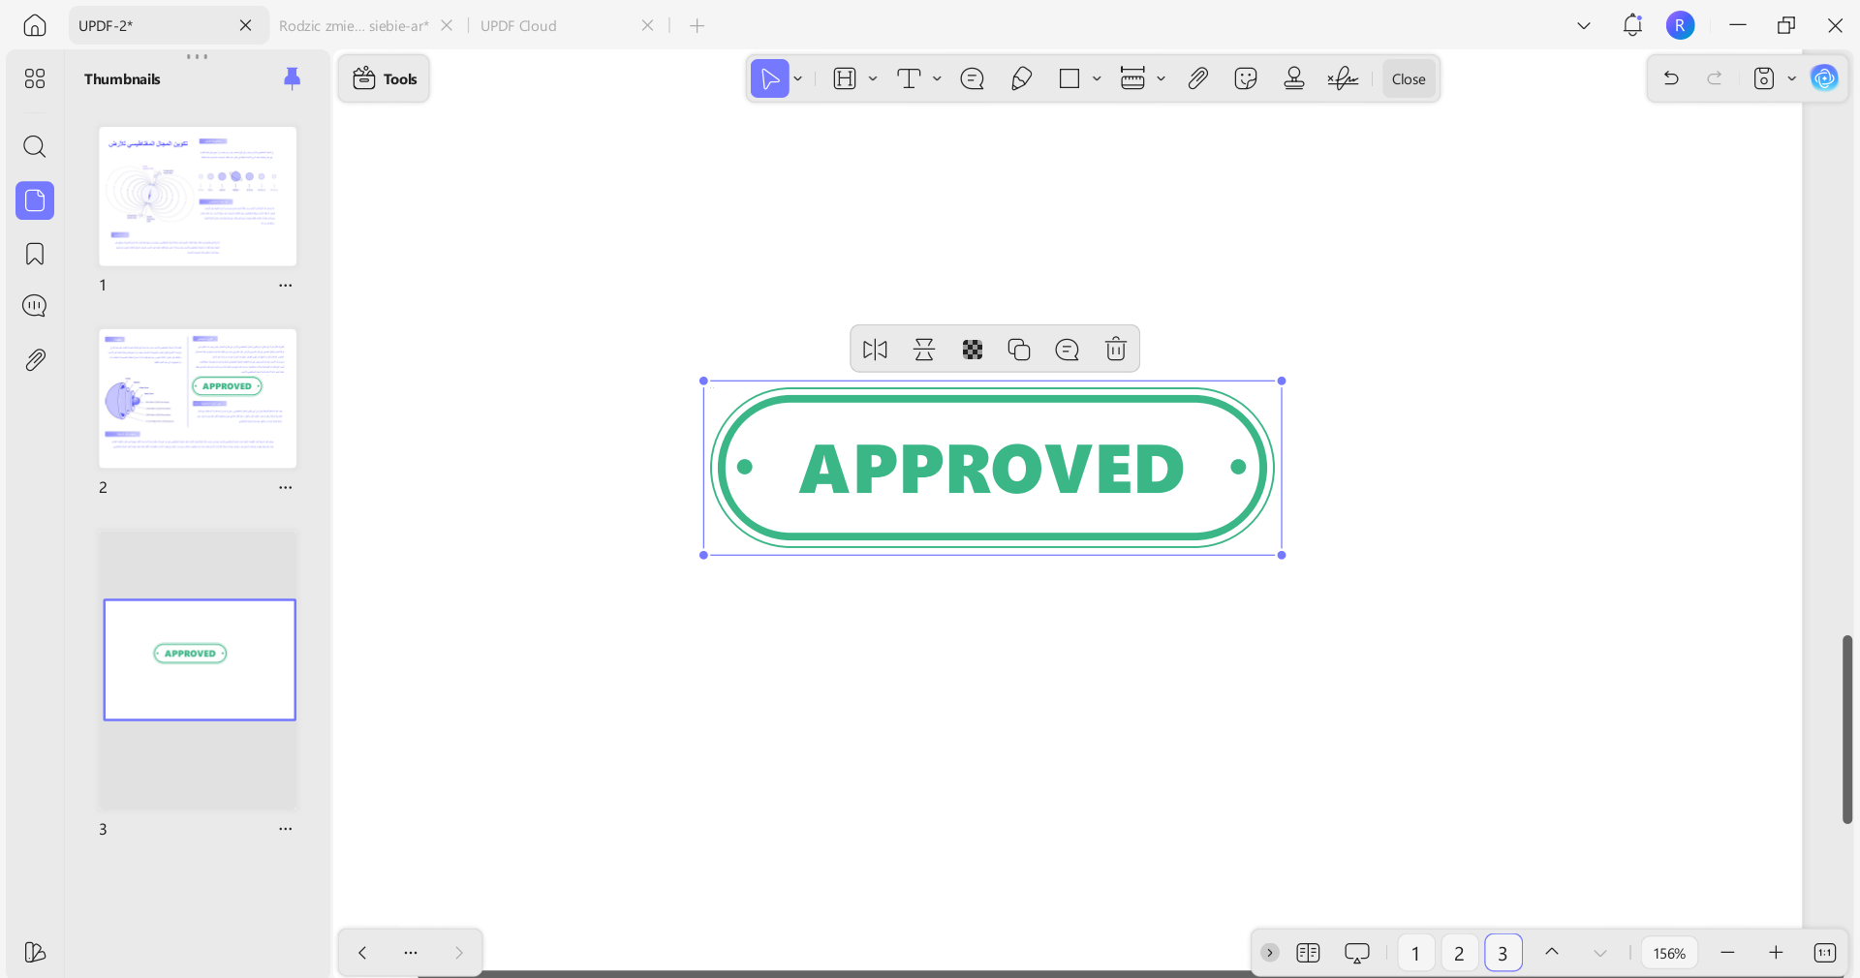Expand the shape tool dropdown
1860x978 pixels.
coord(1097,78)
